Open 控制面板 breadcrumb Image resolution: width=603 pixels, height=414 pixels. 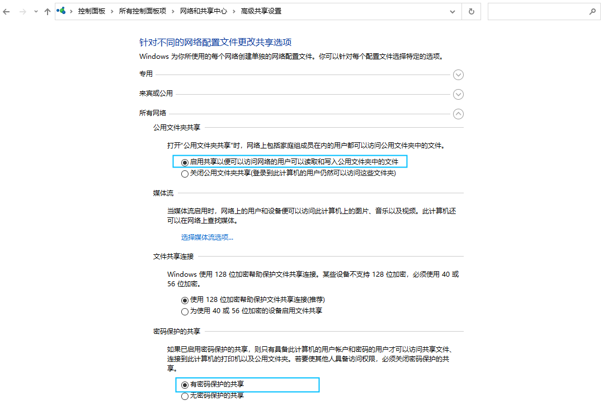click(x=92, y=11)
